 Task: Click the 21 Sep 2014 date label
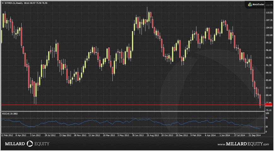point(254,135)
